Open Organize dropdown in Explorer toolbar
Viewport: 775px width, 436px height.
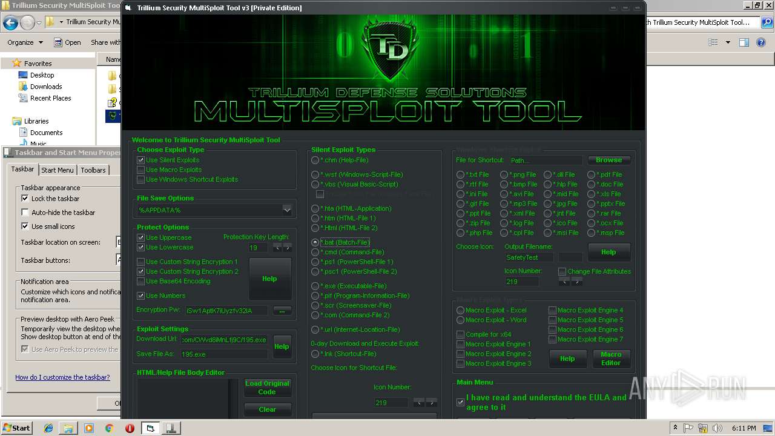pos(25,42)
